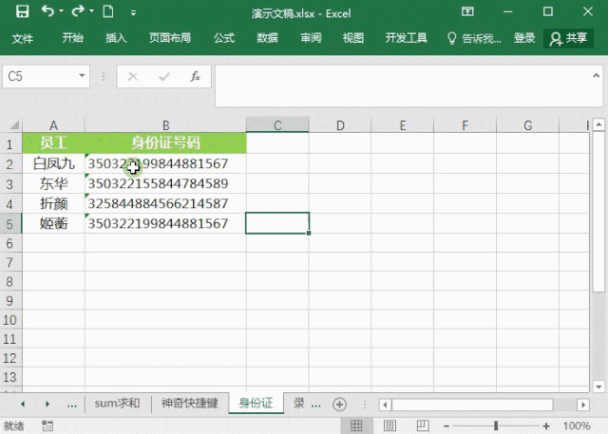Switch to the 神奇快捷键 sheet tab

pyautogui.click(x=190, y=404)
